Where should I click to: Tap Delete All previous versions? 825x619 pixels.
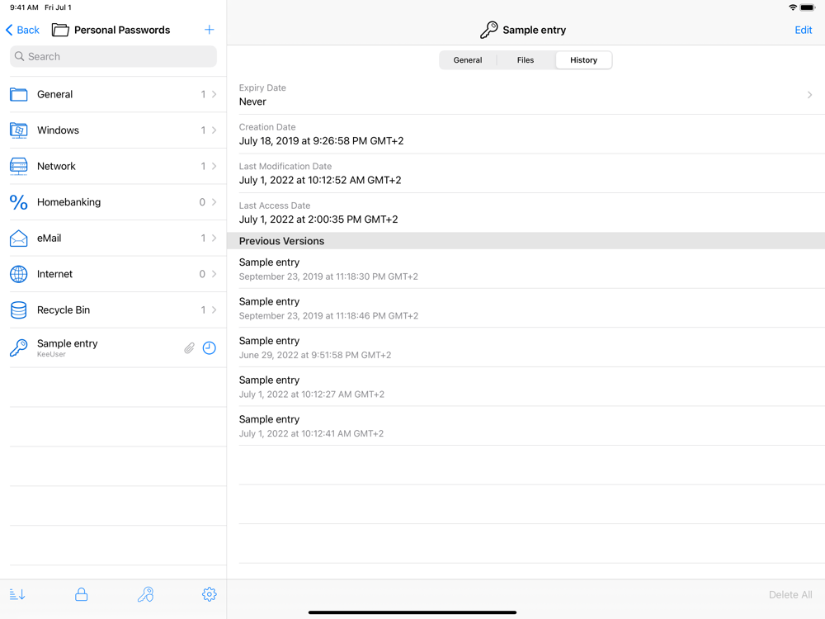(x=790, y=595)
